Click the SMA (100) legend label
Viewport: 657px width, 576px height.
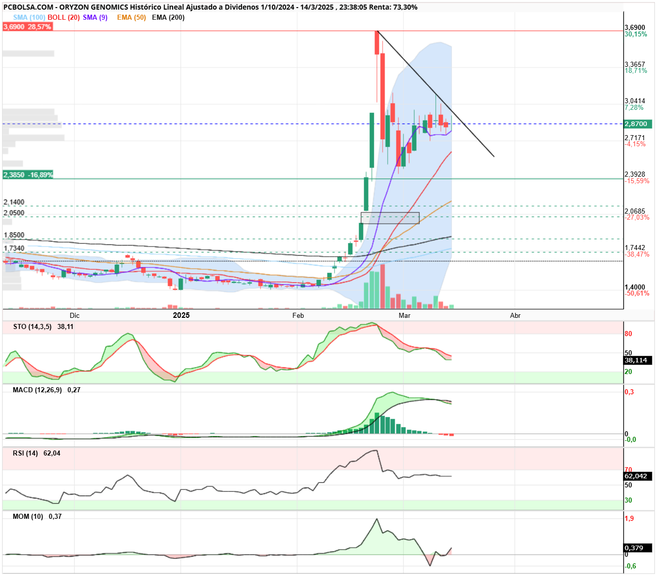(29, 17)
